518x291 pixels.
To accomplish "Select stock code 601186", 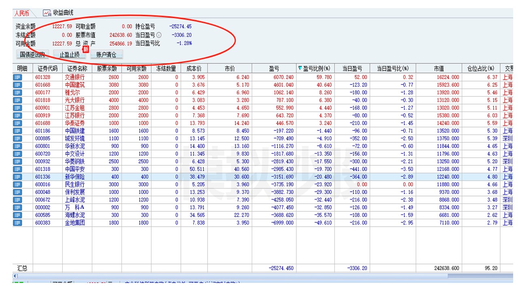I will (43, 131).
